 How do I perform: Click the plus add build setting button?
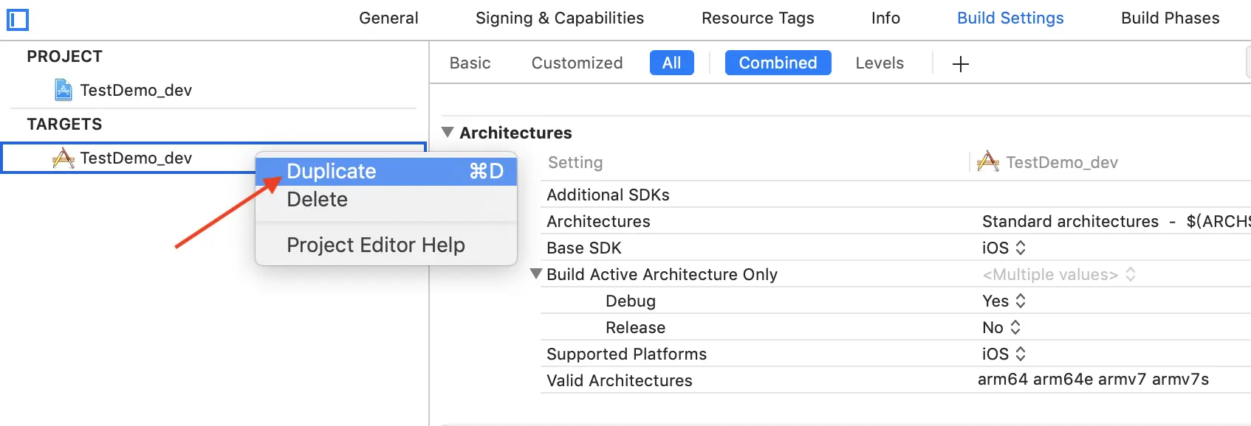click(960, 64)
